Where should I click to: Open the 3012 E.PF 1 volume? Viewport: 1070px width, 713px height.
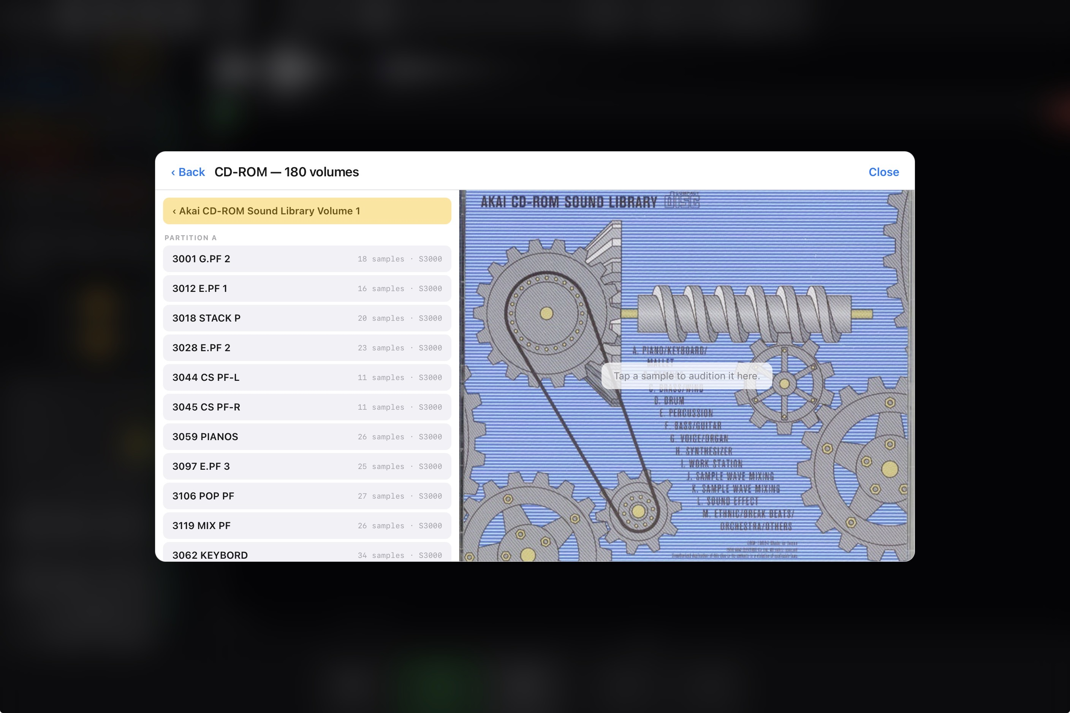click(x=307, y=289)
